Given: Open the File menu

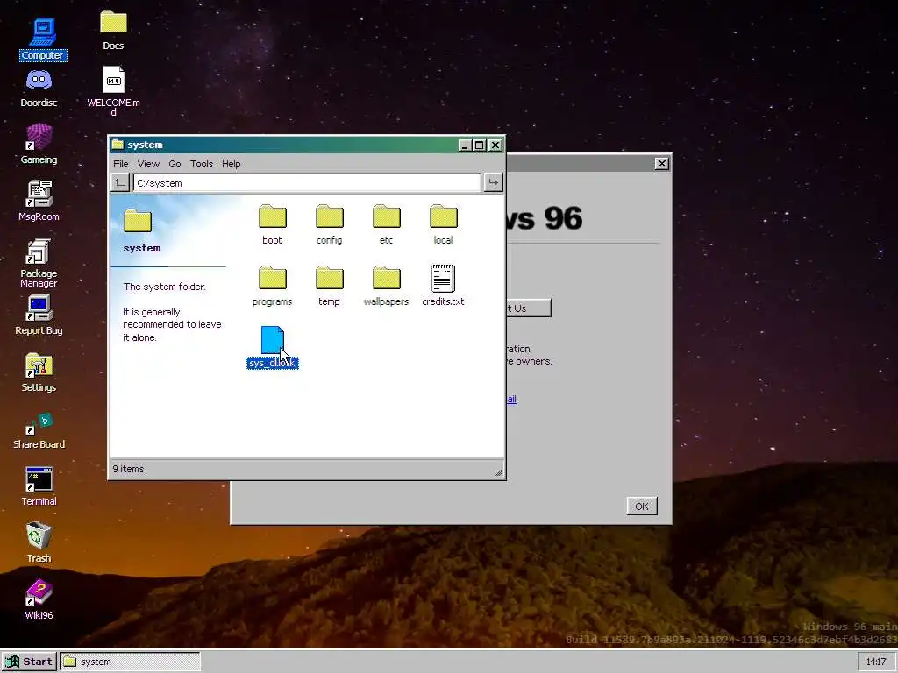Looking at the screenshot, I should coord(121,164).
